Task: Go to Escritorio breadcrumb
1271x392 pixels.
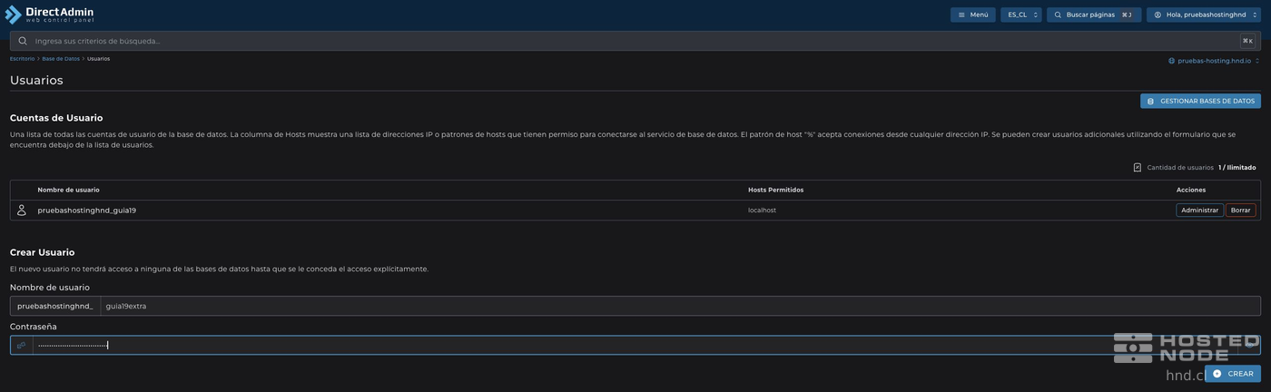Action: point(22,59)
